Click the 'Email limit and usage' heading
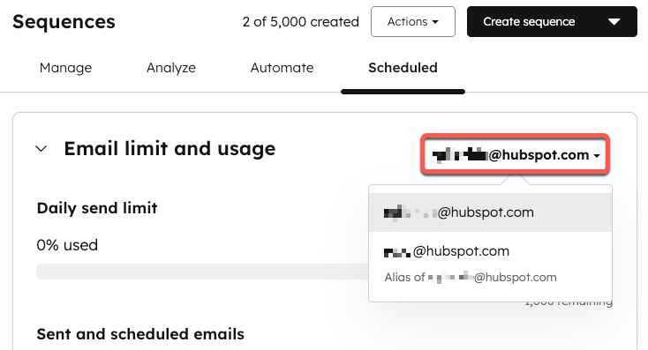The width and height of the screenshot is (648, 350). coord(170,149)
